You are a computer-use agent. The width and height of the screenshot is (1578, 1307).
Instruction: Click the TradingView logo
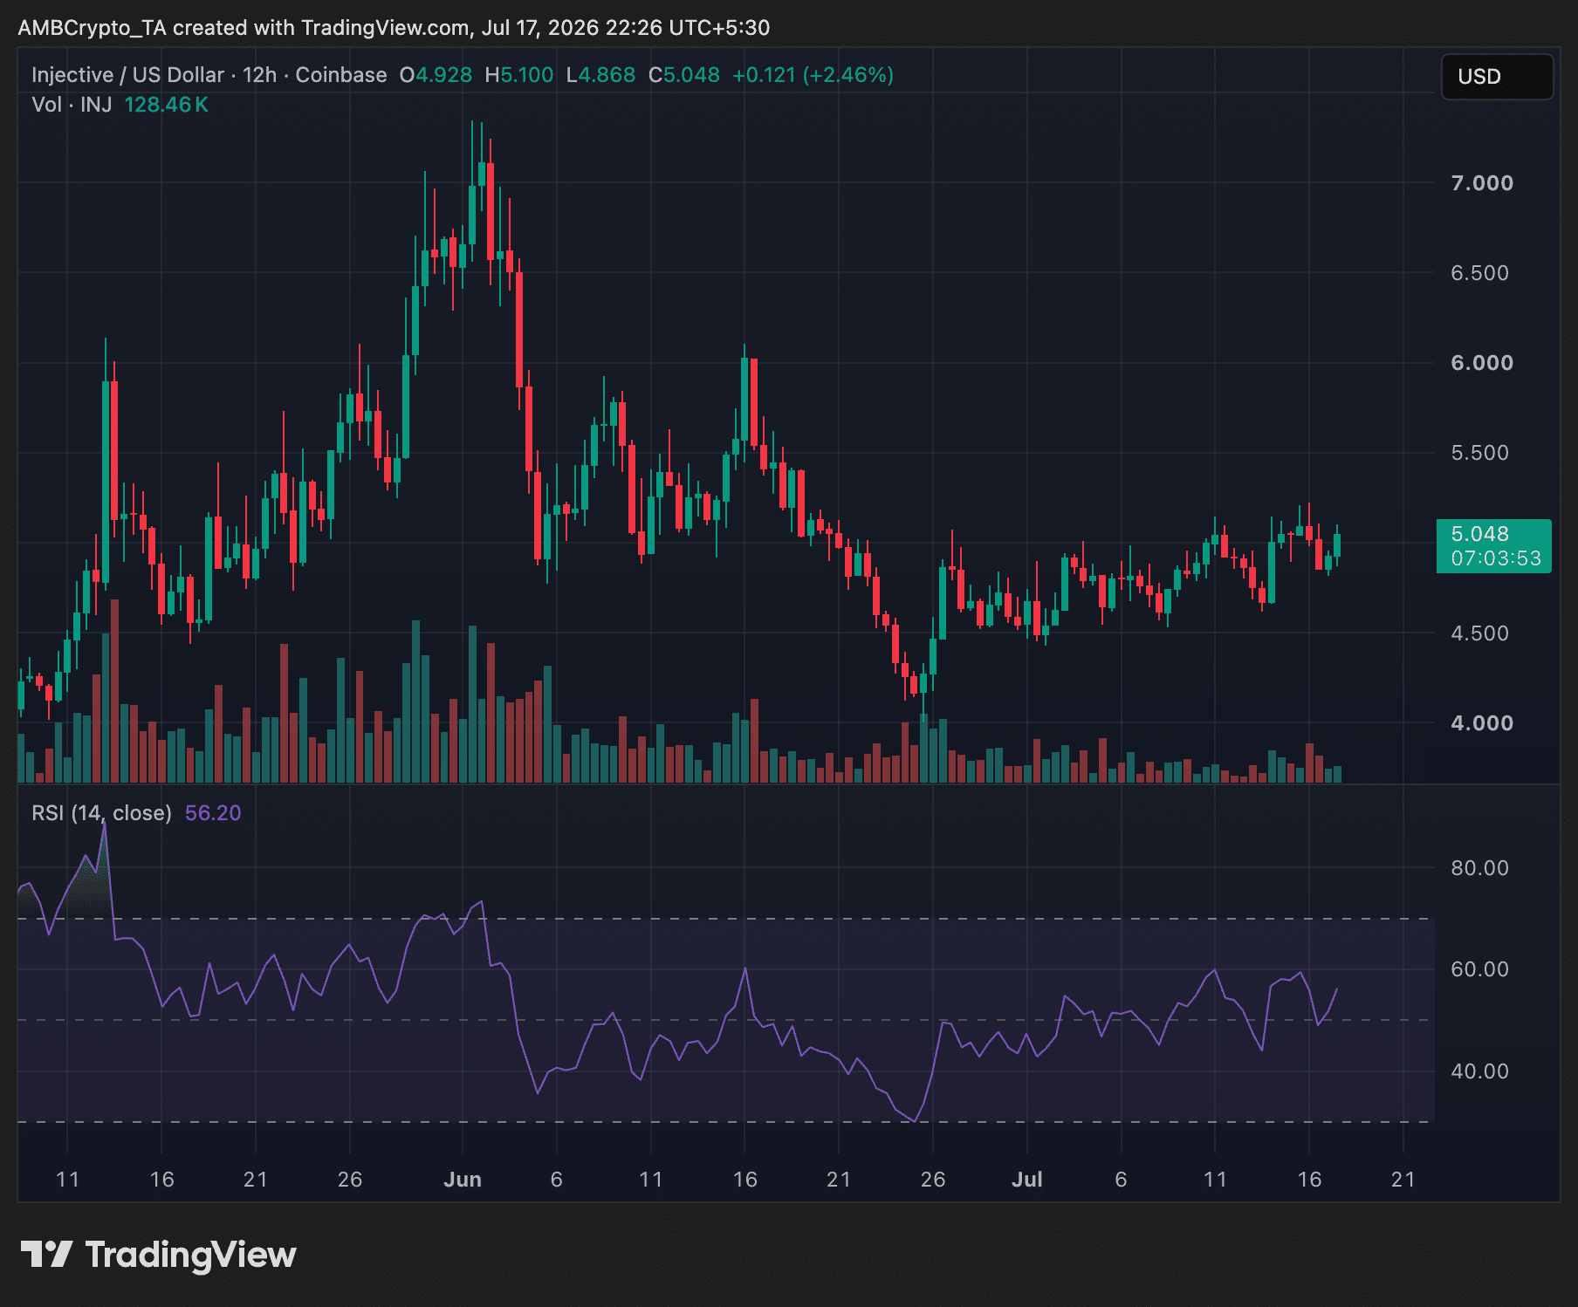pos(158,1255)
